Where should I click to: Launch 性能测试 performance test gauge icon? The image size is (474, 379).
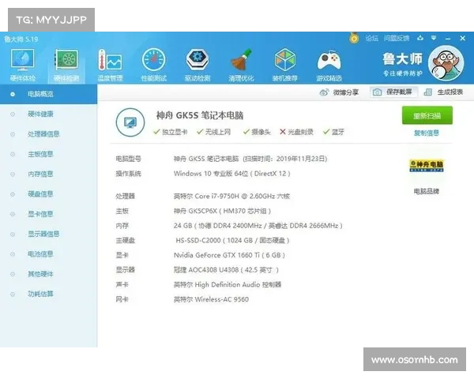click(153, 65)
